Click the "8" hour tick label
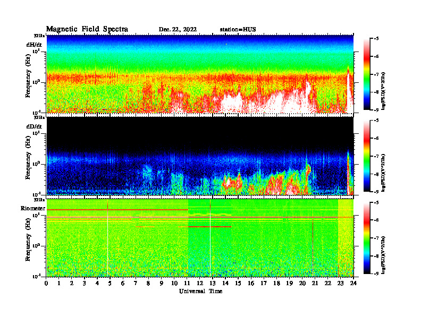This screenshot has width=421, height=325. [148, 284]
